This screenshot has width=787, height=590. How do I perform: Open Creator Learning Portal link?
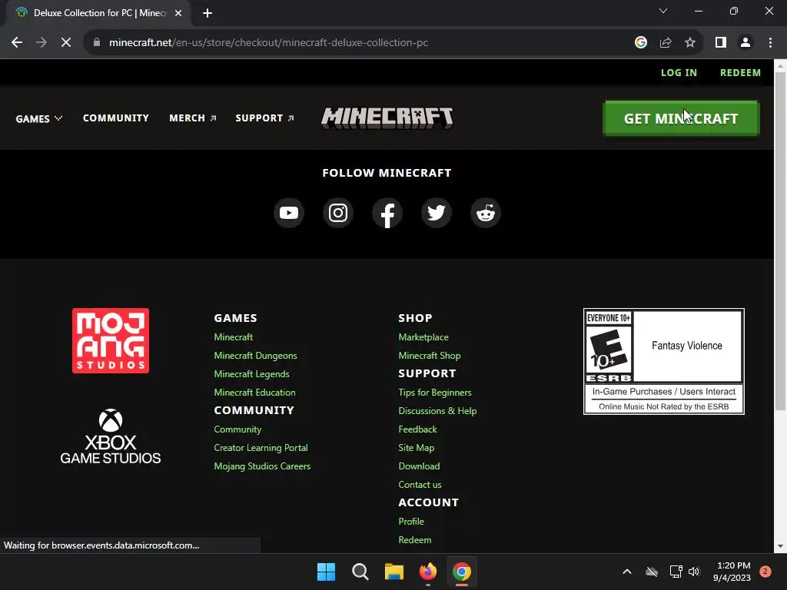click(x=261, y=448)
